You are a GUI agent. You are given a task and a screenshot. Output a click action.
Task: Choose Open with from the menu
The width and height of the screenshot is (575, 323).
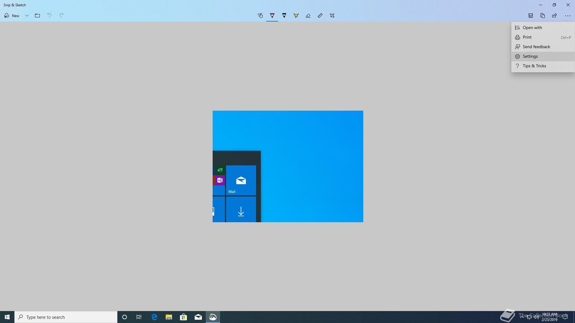point(532,28)
